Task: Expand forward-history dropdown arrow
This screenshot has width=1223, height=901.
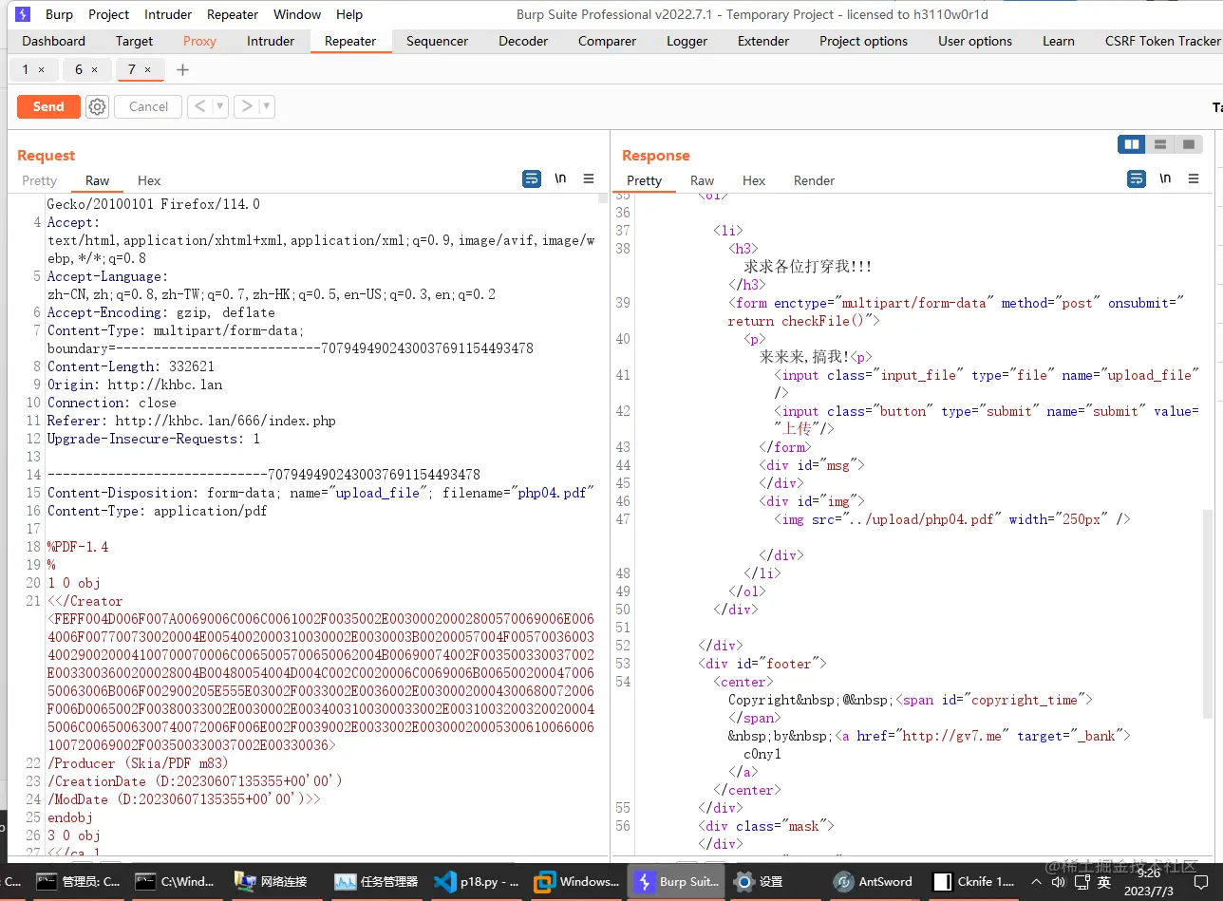Action: (267, 106)
